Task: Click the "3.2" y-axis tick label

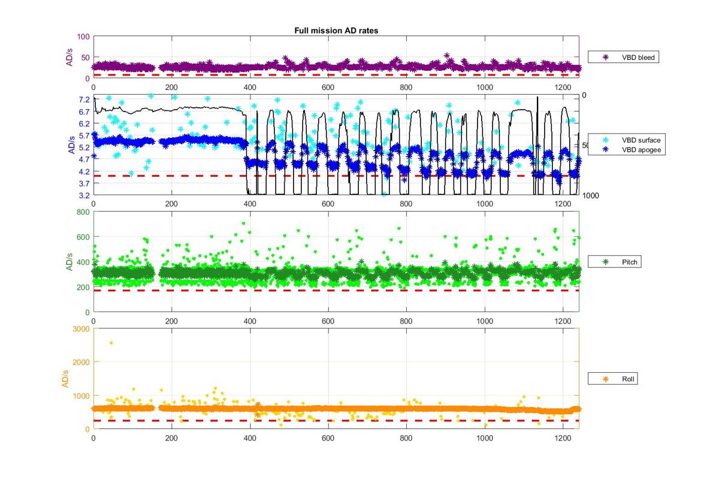Action: pos(84,195)
